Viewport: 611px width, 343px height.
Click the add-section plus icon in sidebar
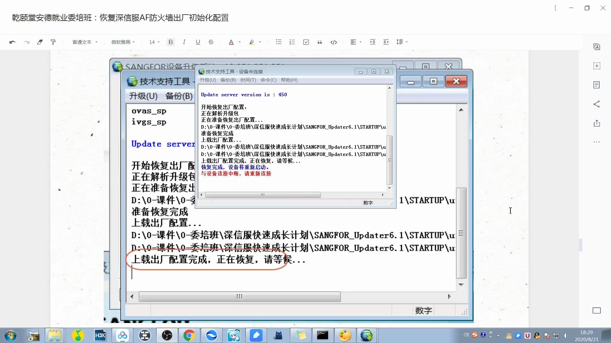pos(597,66)
